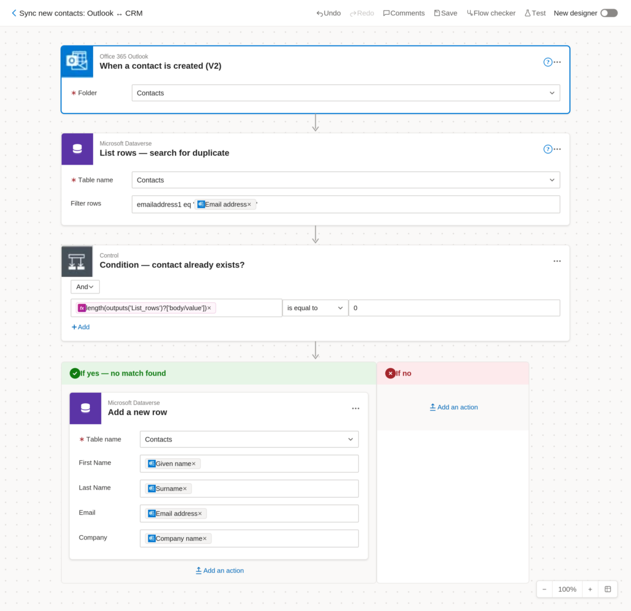The height and width of the screenshot is (611, 631).
Task: Click the Control condition icon
Action: pyautogui.click(x=77, y=261)
